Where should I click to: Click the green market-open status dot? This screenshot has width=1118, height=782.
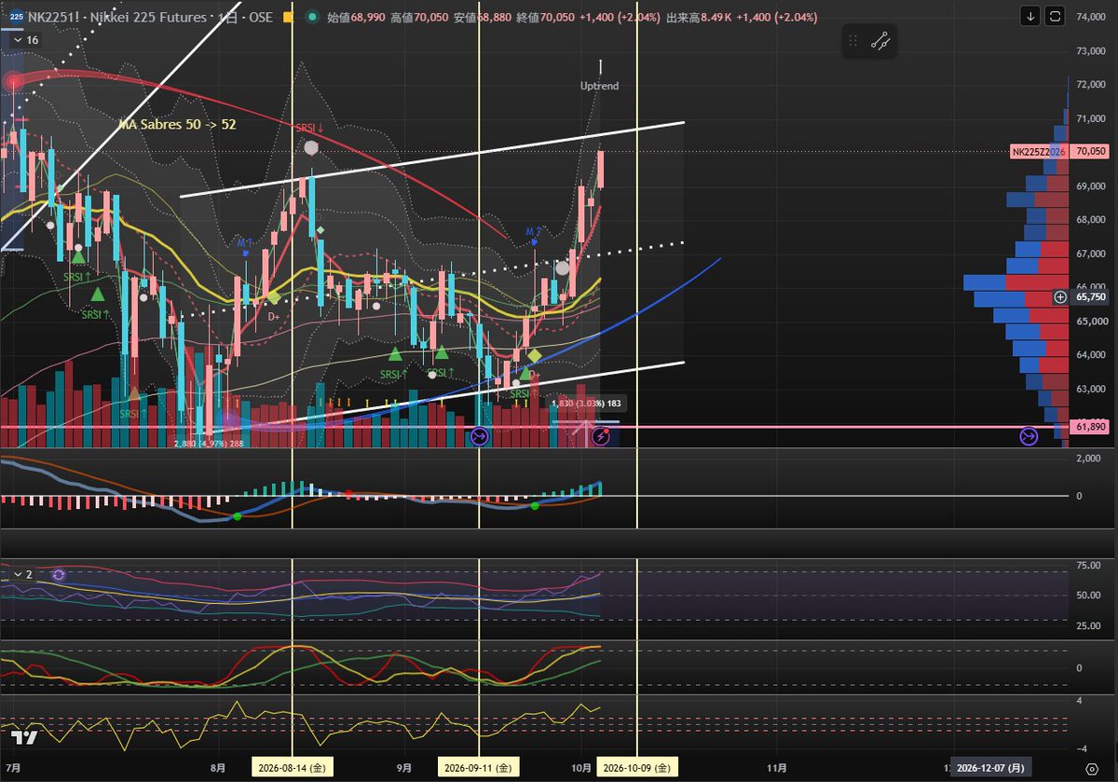point(310,17)
